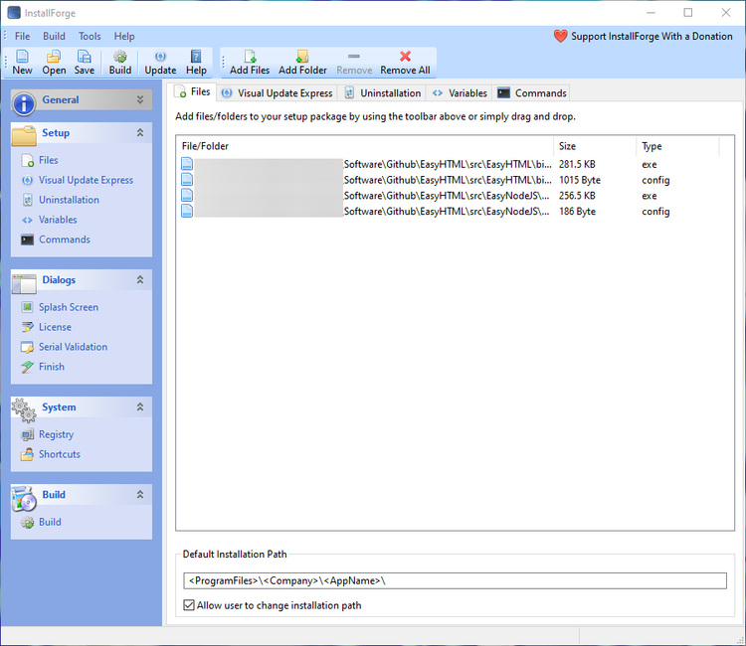Click the General info icon in sidebar
The width and height of the screenshot is (746, 646).
(x=24, y=103)
